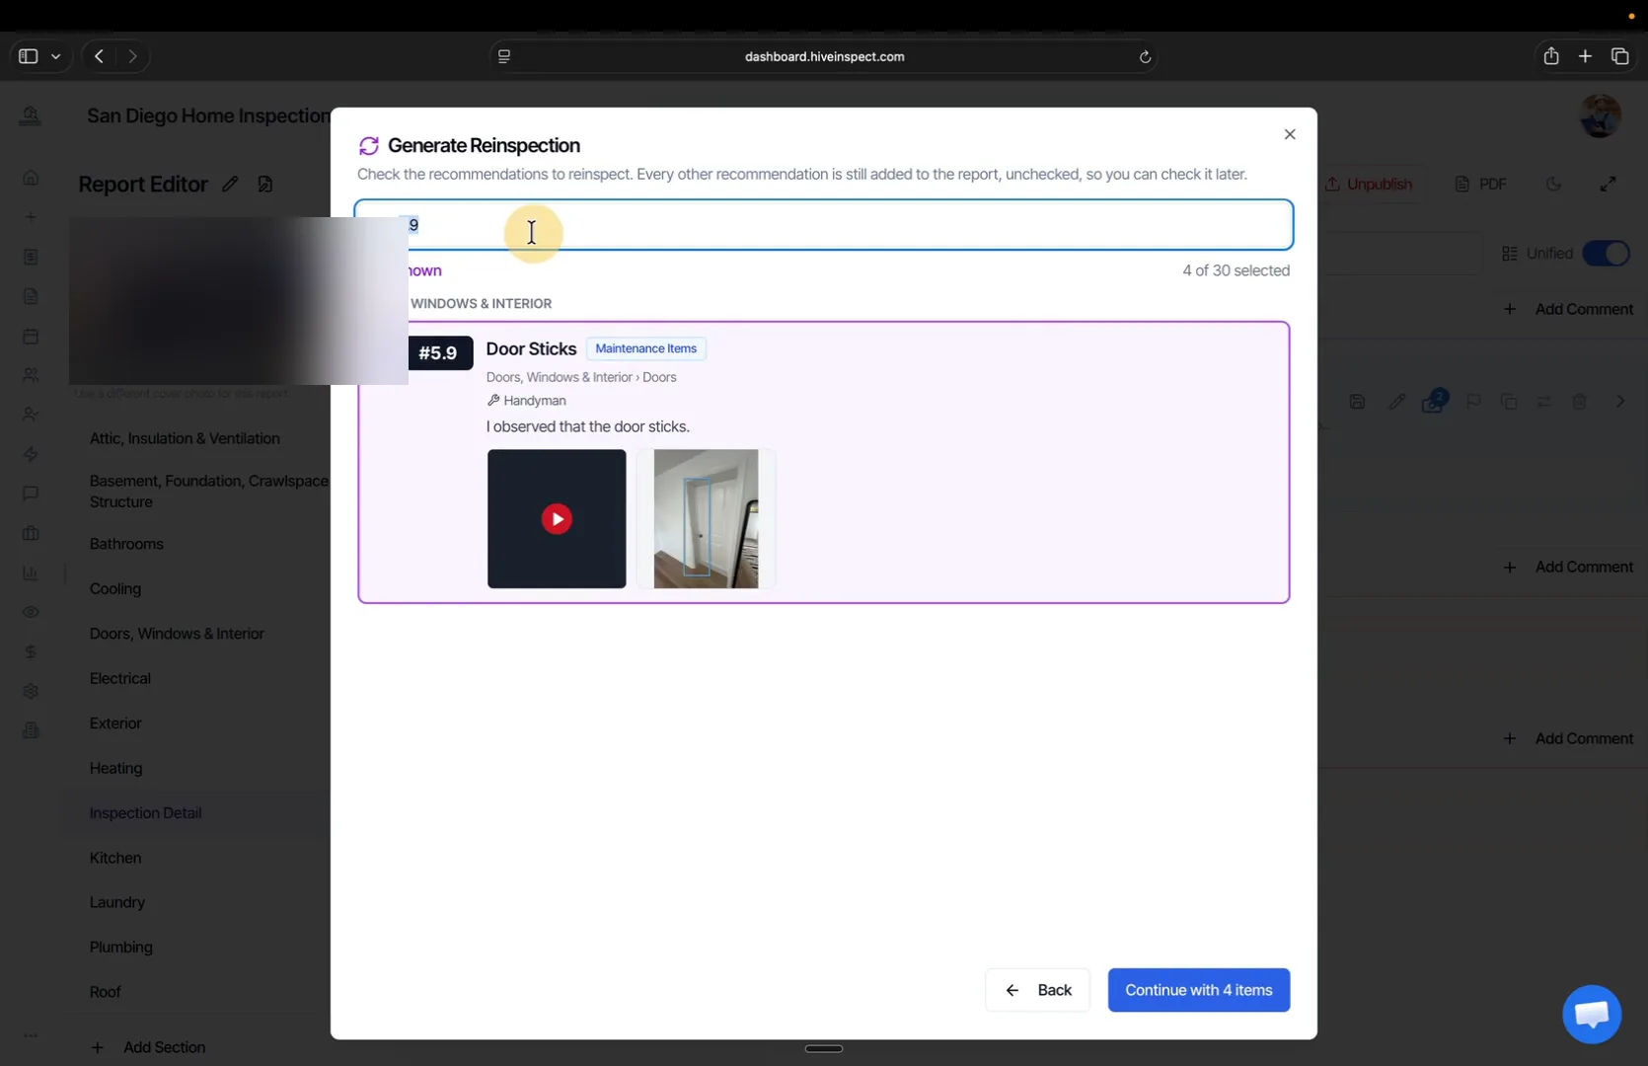Image resolution: width=1648 pixels, height=1066 pixels.
Task: Select the Kitchen section
Action: pos(115,858)
